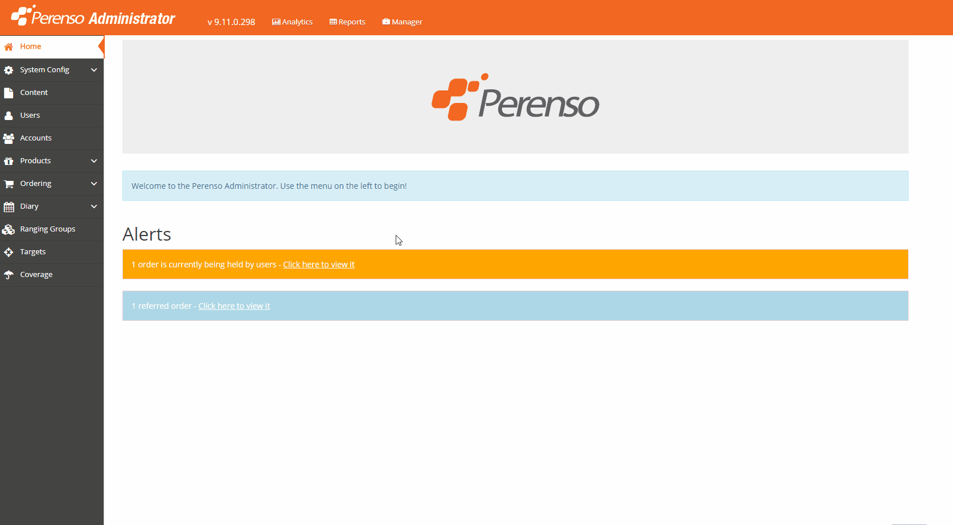Open the Accounts section
953x525 pixels.
(52, 138)
